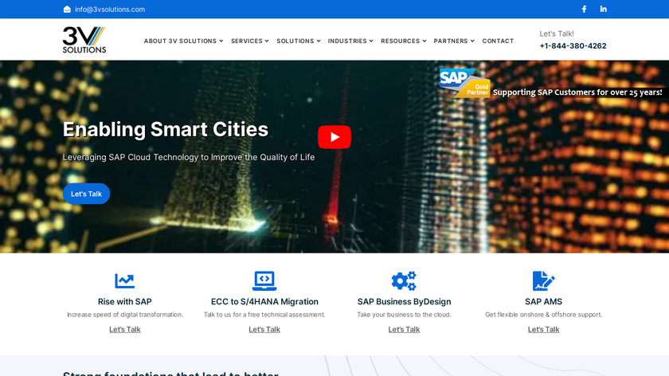Click the SAP Gold Partner badge
The width and height of the screenshot is (669, 376).
(465, 83)
